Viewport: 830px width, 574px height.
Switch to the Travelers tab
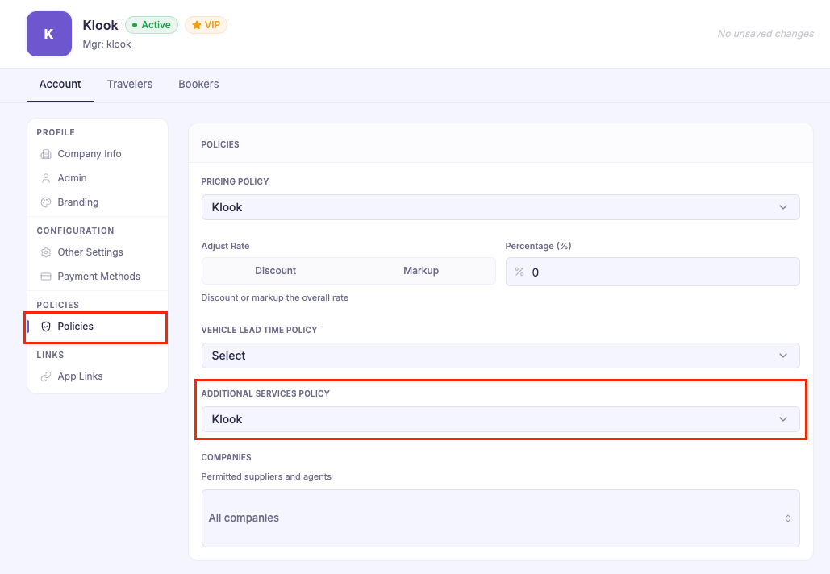[x=130, y=84]
